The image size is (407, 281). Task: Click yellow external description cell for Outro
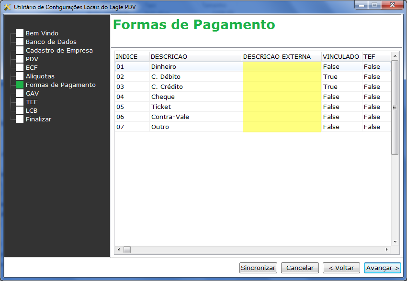pos(282,127)
